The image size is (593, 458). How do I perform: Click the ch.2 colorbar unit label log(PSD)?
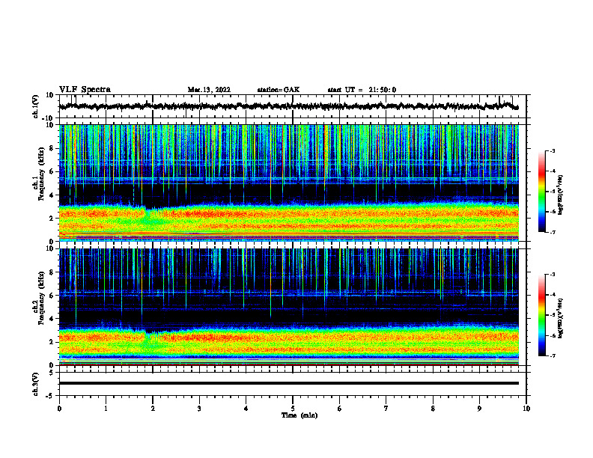click(x=561, y=319)
